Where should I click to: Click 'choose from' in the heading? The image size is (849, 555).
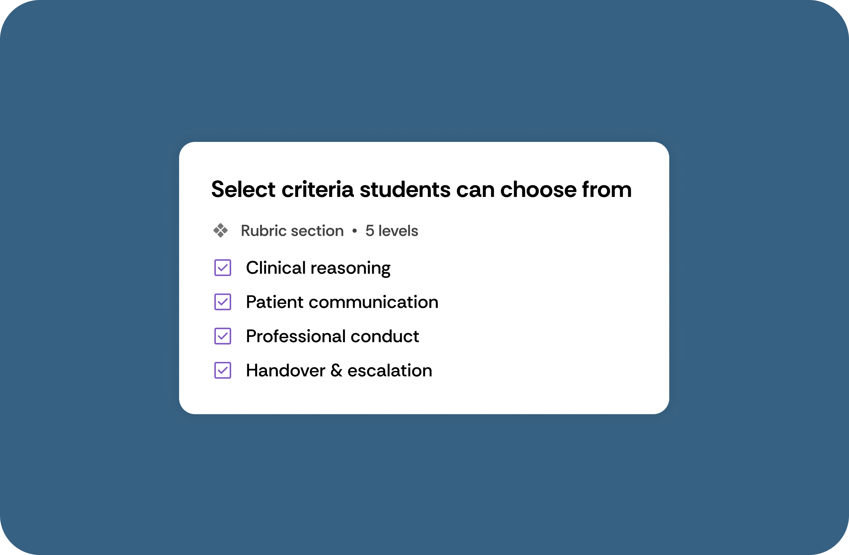pos(566,189)
